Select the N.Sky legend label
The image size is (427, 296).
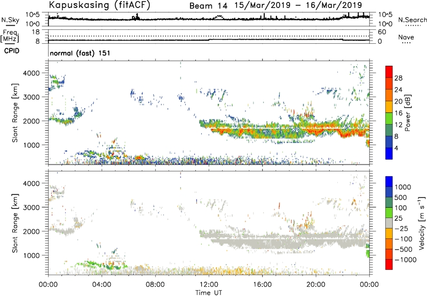point(10,20)
